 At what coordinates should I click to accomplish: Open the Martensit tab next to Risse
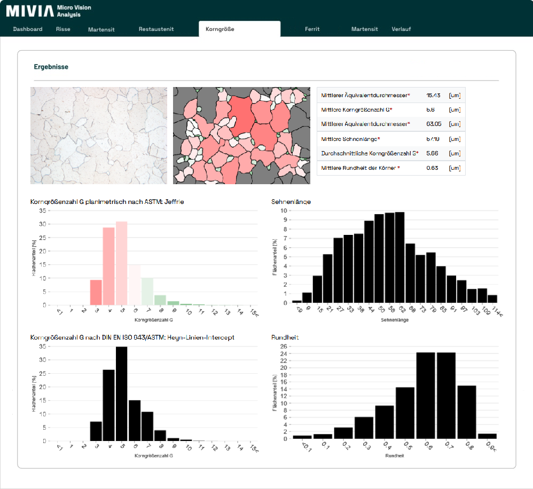pyautogui.click(x=101, y=30)
